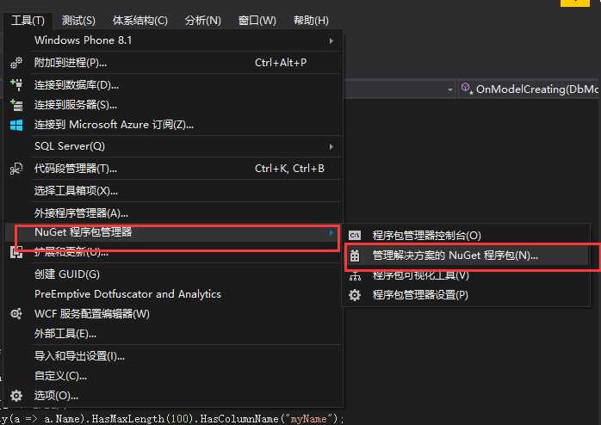Choose 扩展和更新(U)... menu entry
Image resolution: width=601 pixels, height=425 pixels.
[173, 252]
